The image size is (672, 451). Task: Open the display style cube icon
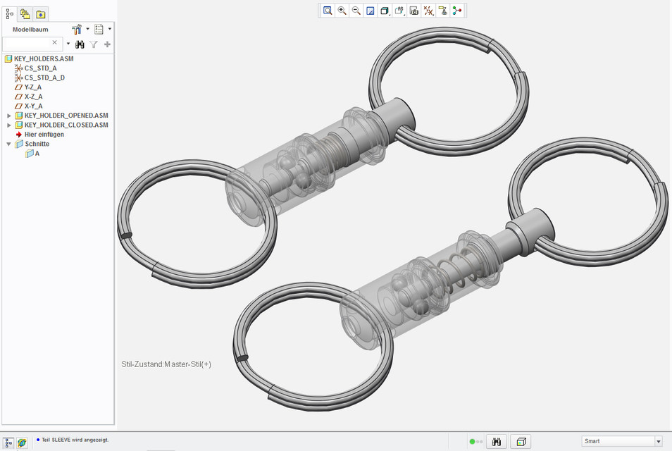(x=385, y=11)
